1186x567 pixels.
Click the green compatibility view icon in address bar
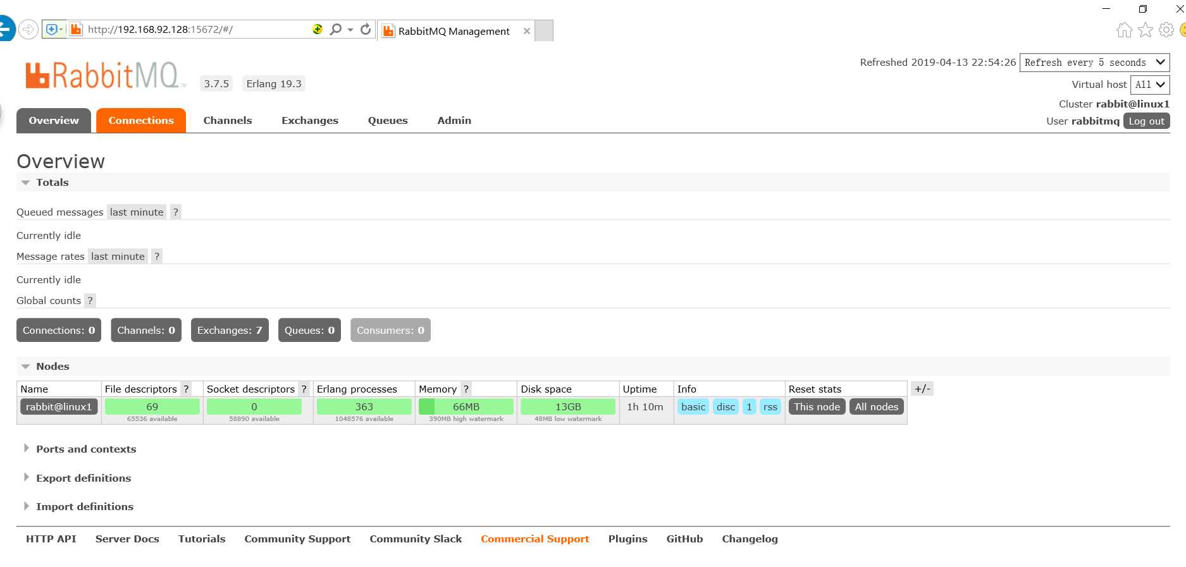click(x=318, y=29)
